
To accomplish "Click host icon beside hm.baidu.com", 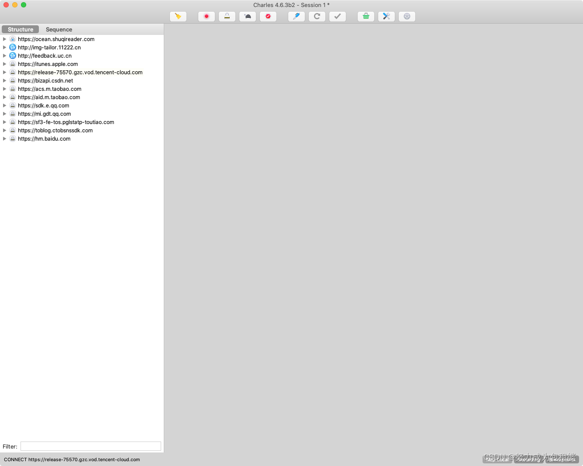I will (x=13, y=138).
